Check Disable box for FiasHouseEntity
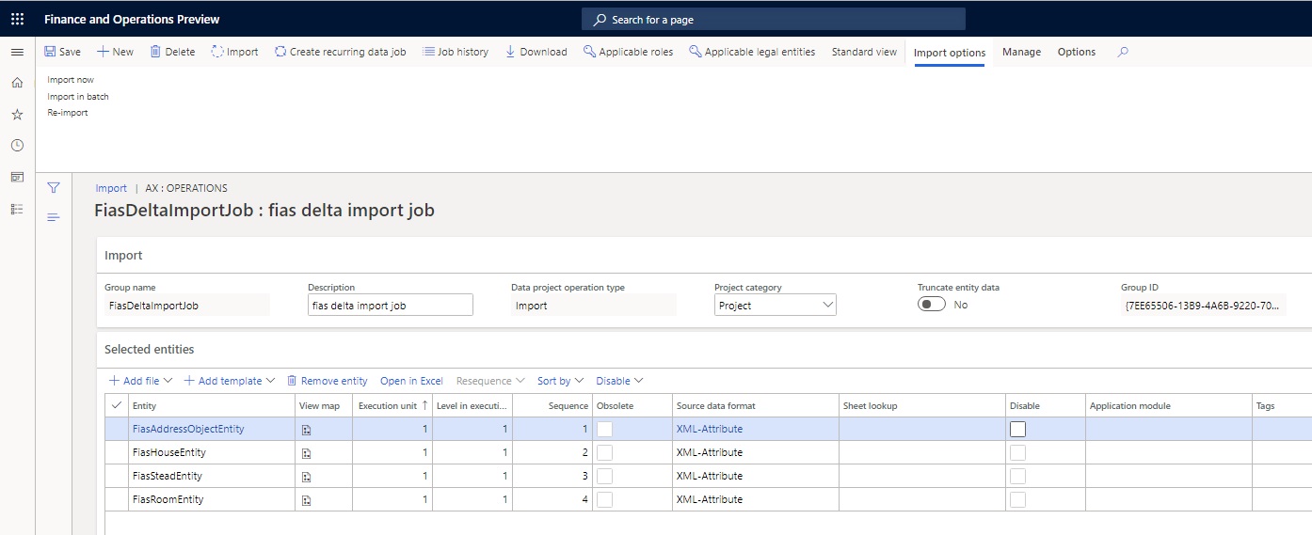Viewport: 1312px width, 535px height. pyautogui.click(x=1017, y=452)
